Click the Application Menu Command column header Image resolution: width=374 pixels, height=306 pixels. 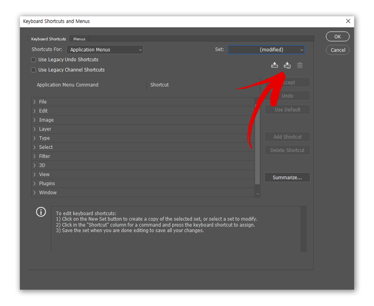68,85
